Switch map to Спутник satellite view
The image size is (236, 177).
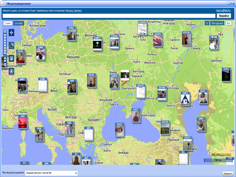pyautogui.click(x=19, y=23)
